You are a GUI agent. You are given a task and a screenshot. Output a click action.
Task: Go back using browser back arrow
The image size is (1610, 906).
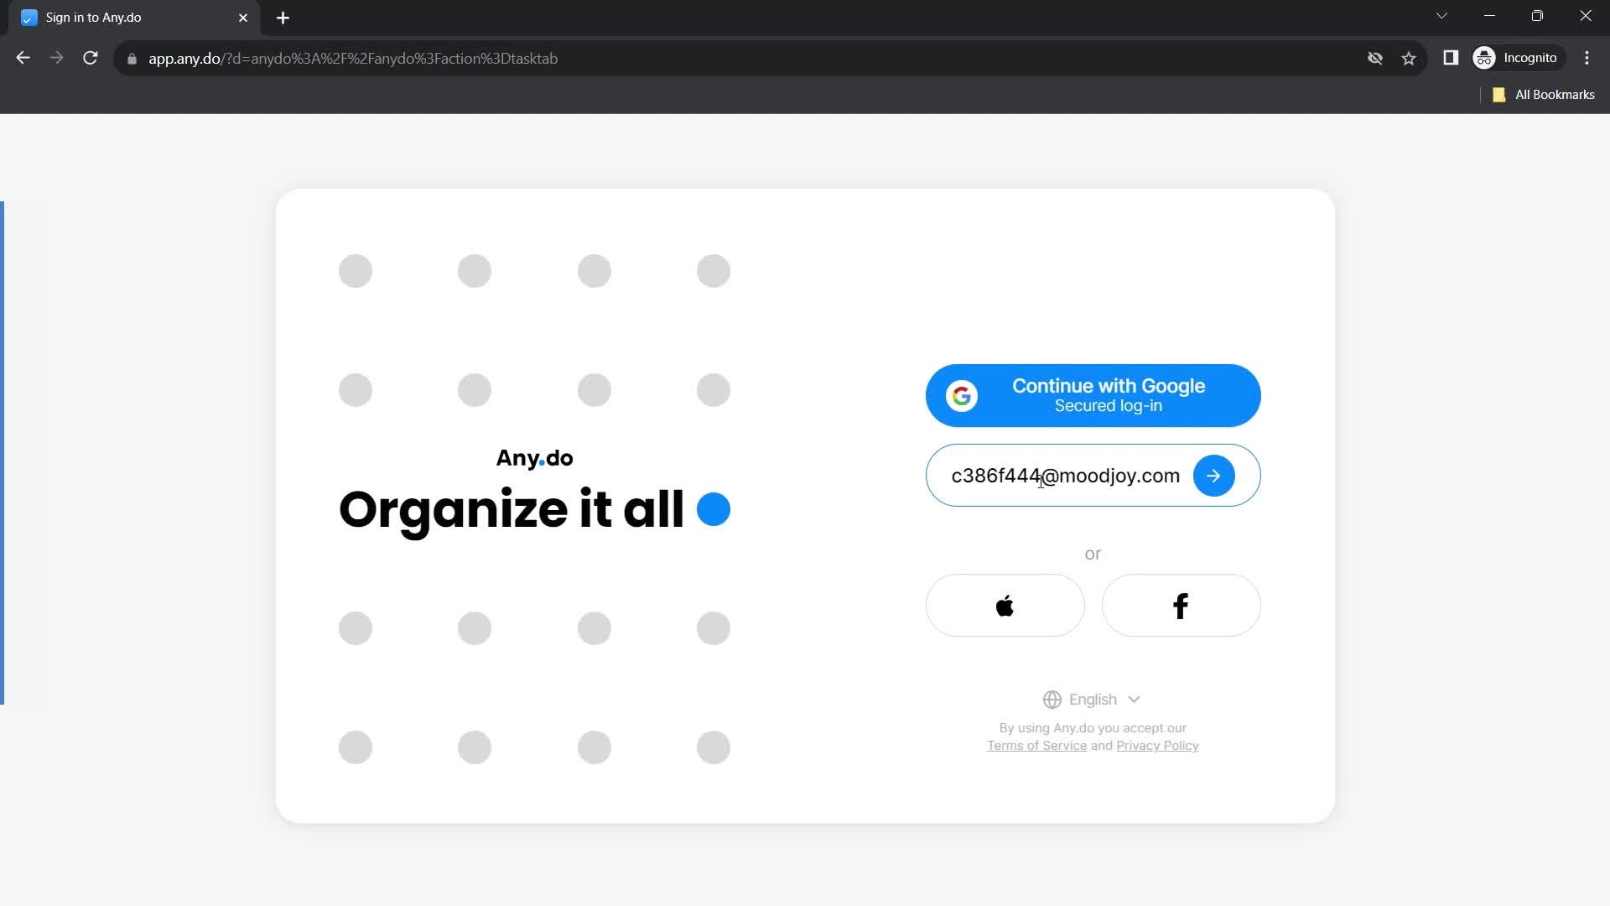(23, 58)
